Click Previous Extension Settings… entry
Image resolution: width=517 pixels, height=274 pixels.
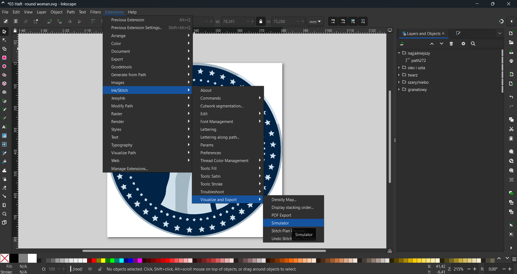click(x=147, y=27)
